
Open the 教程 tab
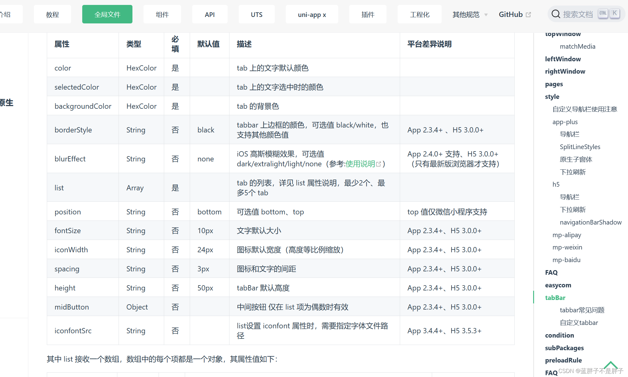click(x=52, y=14)
